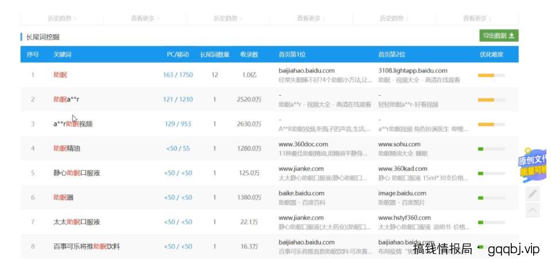Click www.360doc.com domain
Image resolution: width=551 pixels, height=259 pixels.
(x=303, y=144)
